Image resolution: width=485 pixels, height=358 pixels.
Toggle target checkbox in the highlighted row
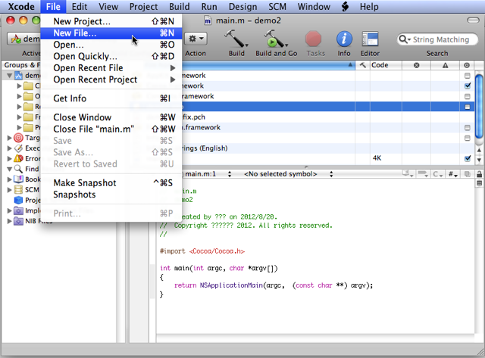pos(468,107)
